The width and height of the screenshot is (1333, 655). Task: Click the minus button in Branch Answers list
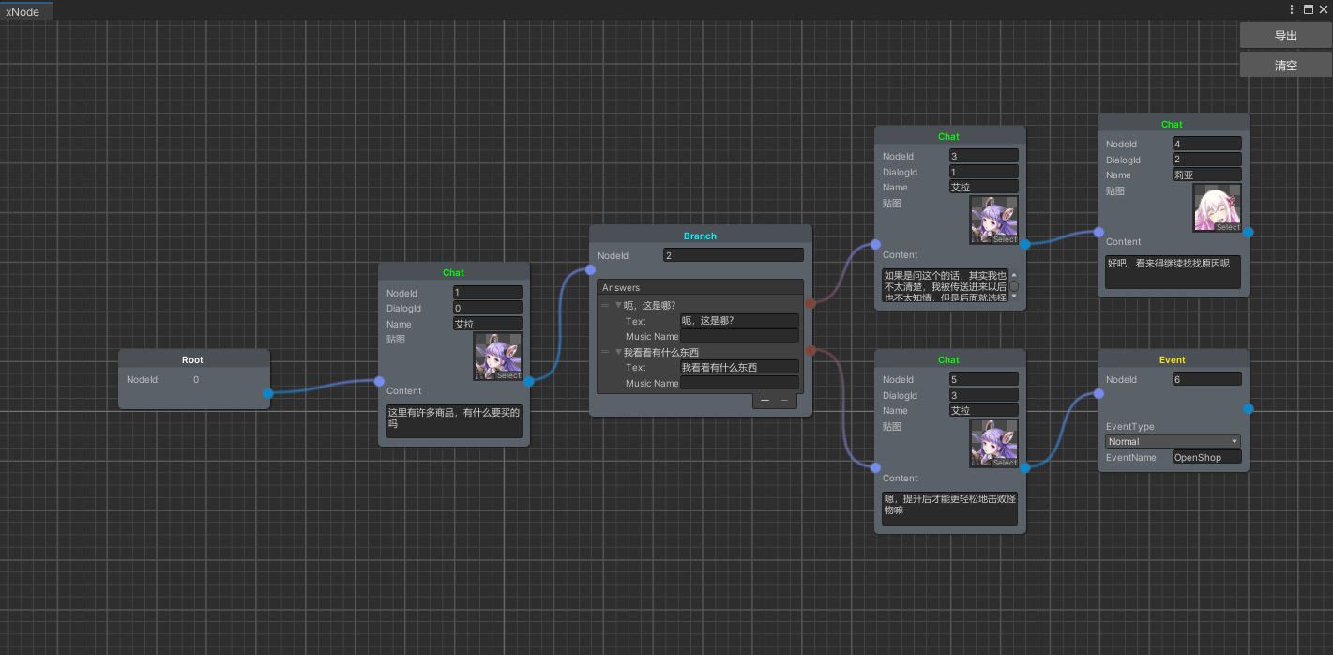tap(785, 401)
